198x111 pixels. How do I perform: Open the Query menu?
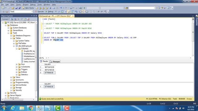19,5
